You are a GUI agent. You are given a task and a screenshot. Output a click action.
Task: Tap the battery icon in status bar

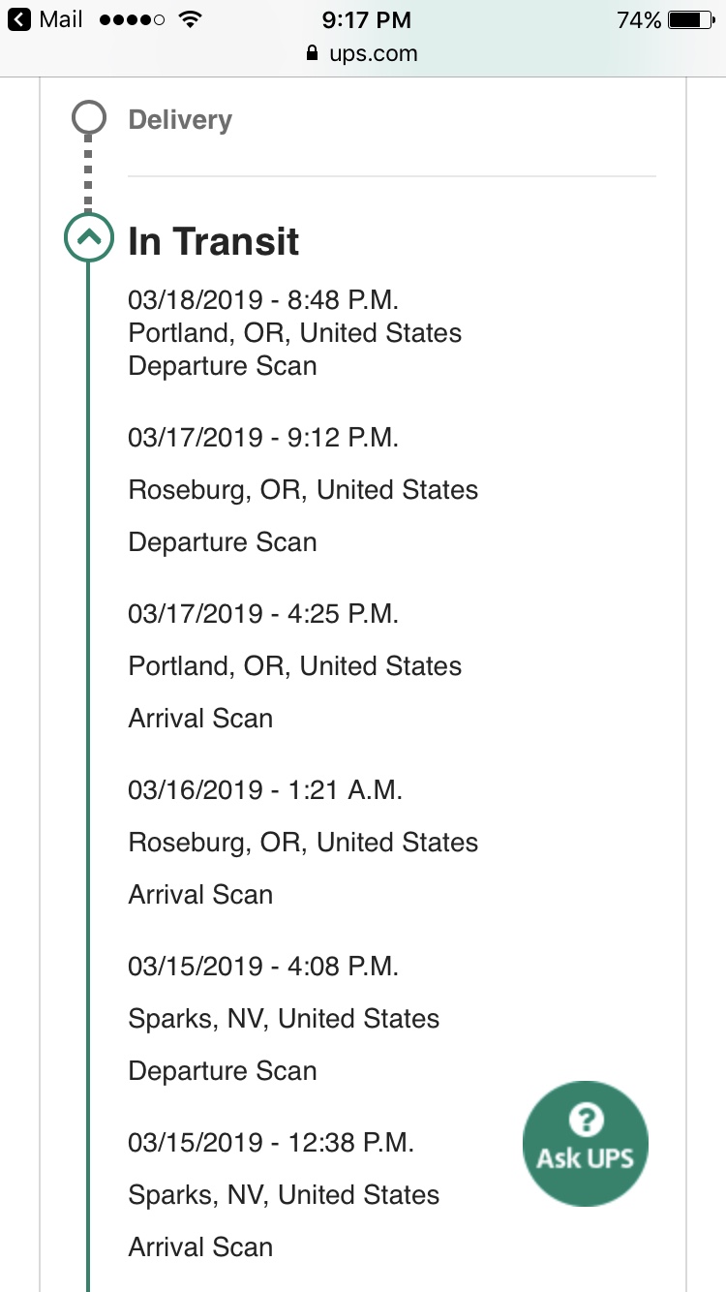(689, 19)
